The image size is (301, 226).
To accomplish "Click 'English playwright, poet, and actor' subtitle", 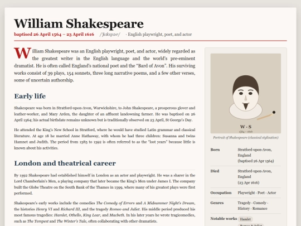I will tap(160, 35).
